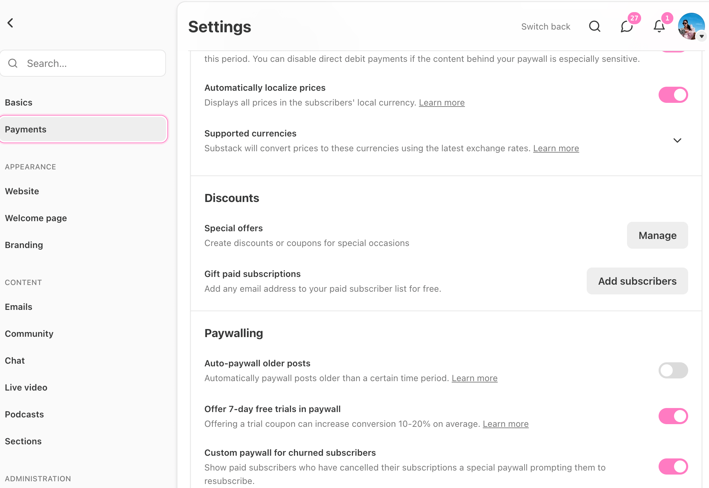Select Payments in the sidebar
The image size is (709, 488).
83,129
